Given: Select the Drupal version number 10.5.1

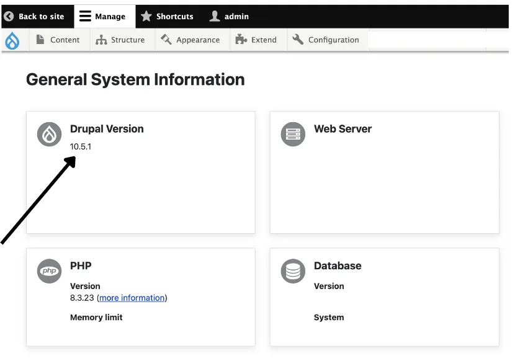Looking at the screenshot, I should click(x=81, y=146).
